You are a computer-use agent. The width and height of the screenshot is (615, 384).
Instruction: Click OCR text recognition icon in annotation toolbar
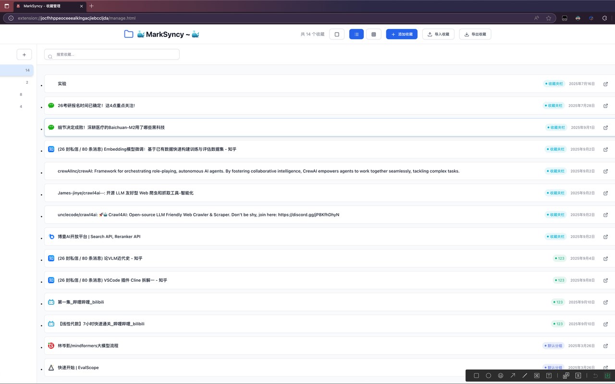pyautogui.click(x=578, y=376)
